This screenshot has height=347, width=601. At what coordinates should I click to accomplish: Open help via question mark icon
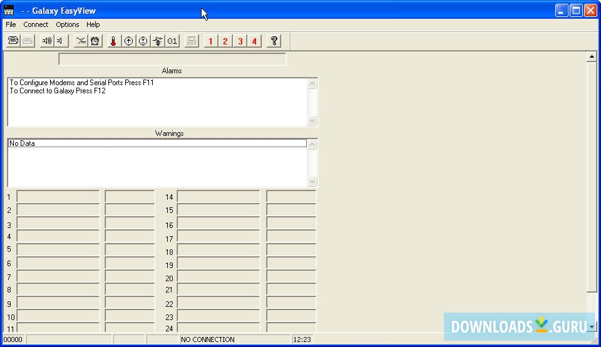(x=274, y=41)
